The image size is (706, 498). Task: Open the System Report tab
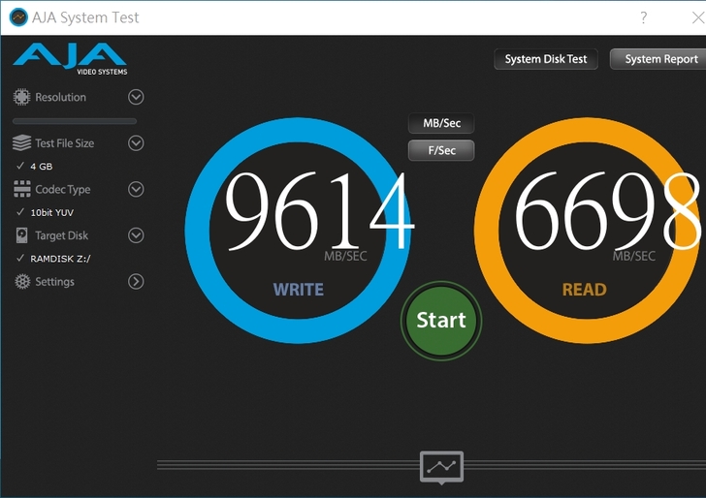point(659,59)
